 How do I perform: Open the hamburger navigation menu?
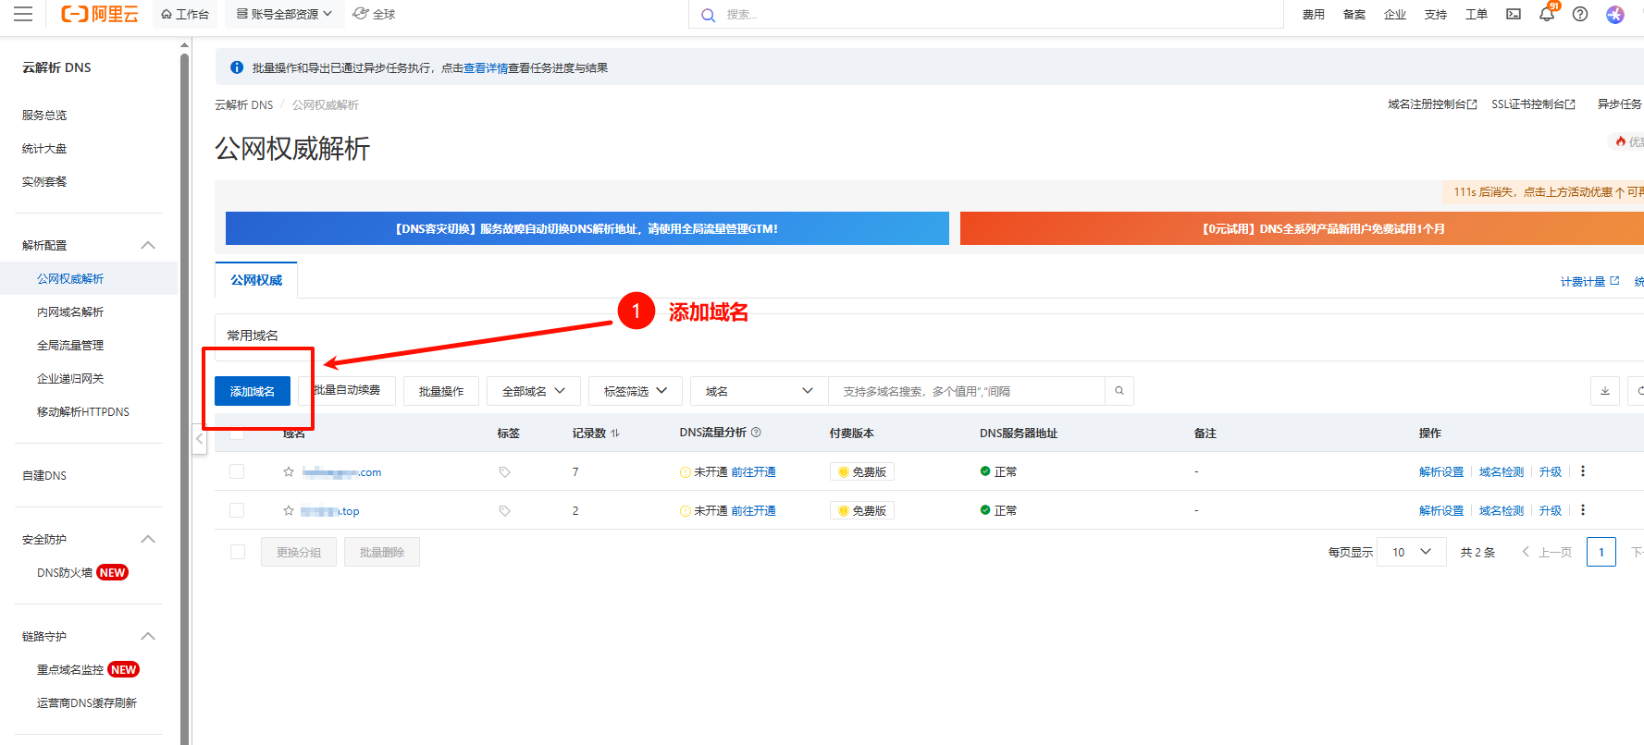[23, 14]
